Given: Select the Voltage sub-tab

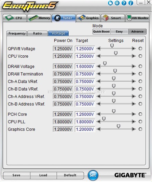Looking at the screenshot, I should [x=58, y=33].
